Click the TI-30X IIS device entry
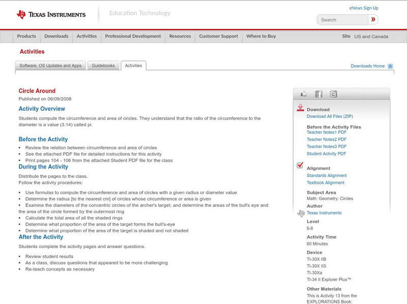Image resolution: width=407 pixels, height=304 pixels. pyautogui.click(x=316, y=266)
